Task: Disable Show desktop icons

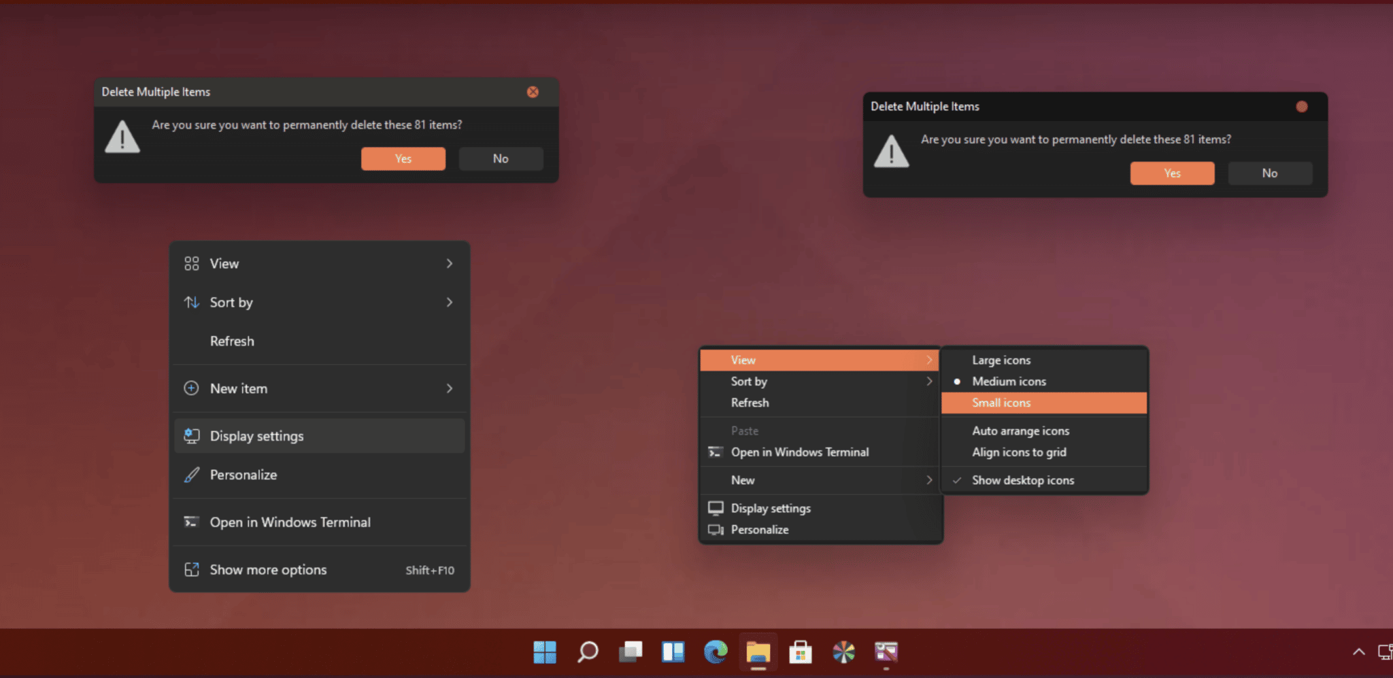Action: 1022,479
